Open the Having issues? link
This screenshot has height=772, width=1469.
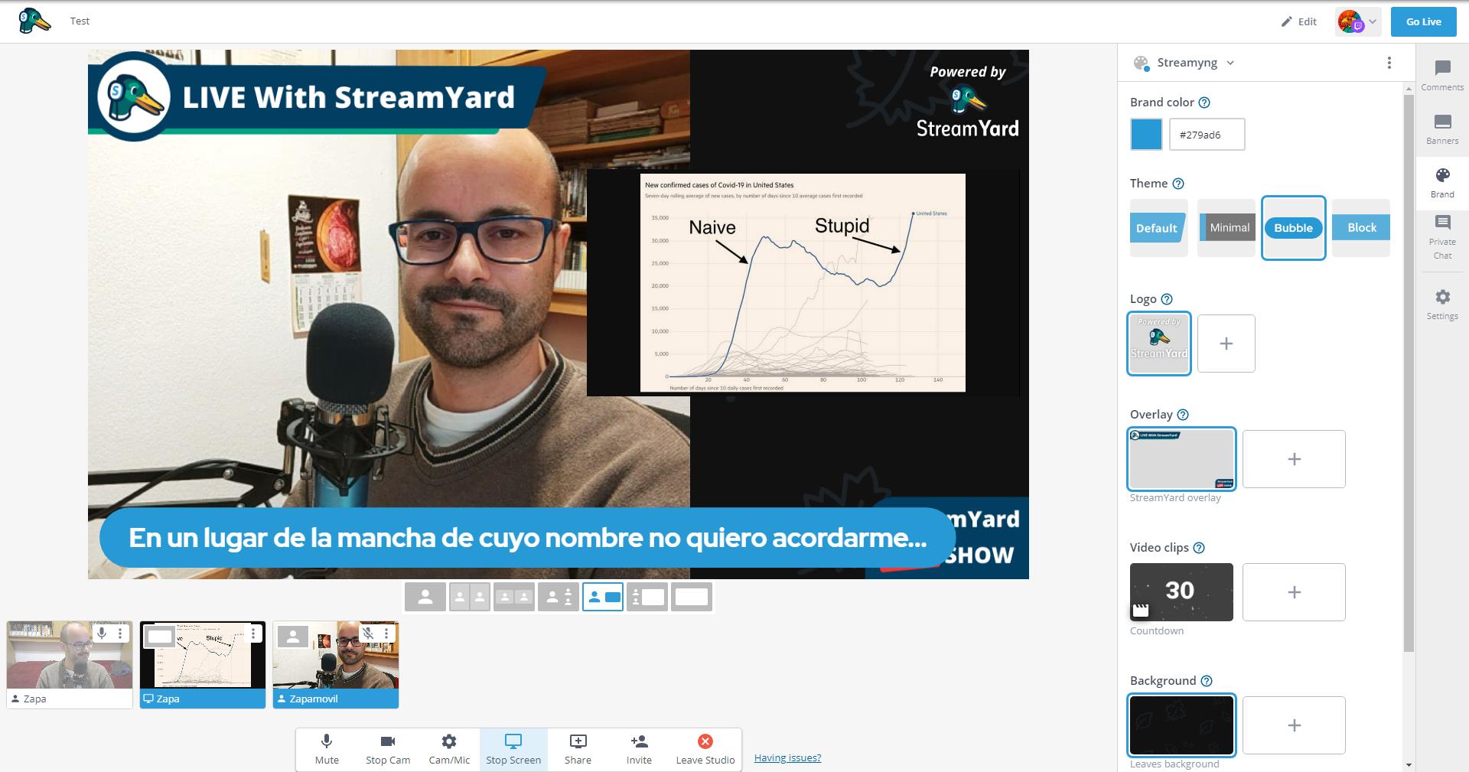tap(787, 757)
